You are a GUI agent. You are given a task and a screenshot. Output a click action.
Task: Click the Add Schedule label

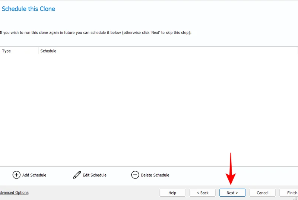(34, 175)
